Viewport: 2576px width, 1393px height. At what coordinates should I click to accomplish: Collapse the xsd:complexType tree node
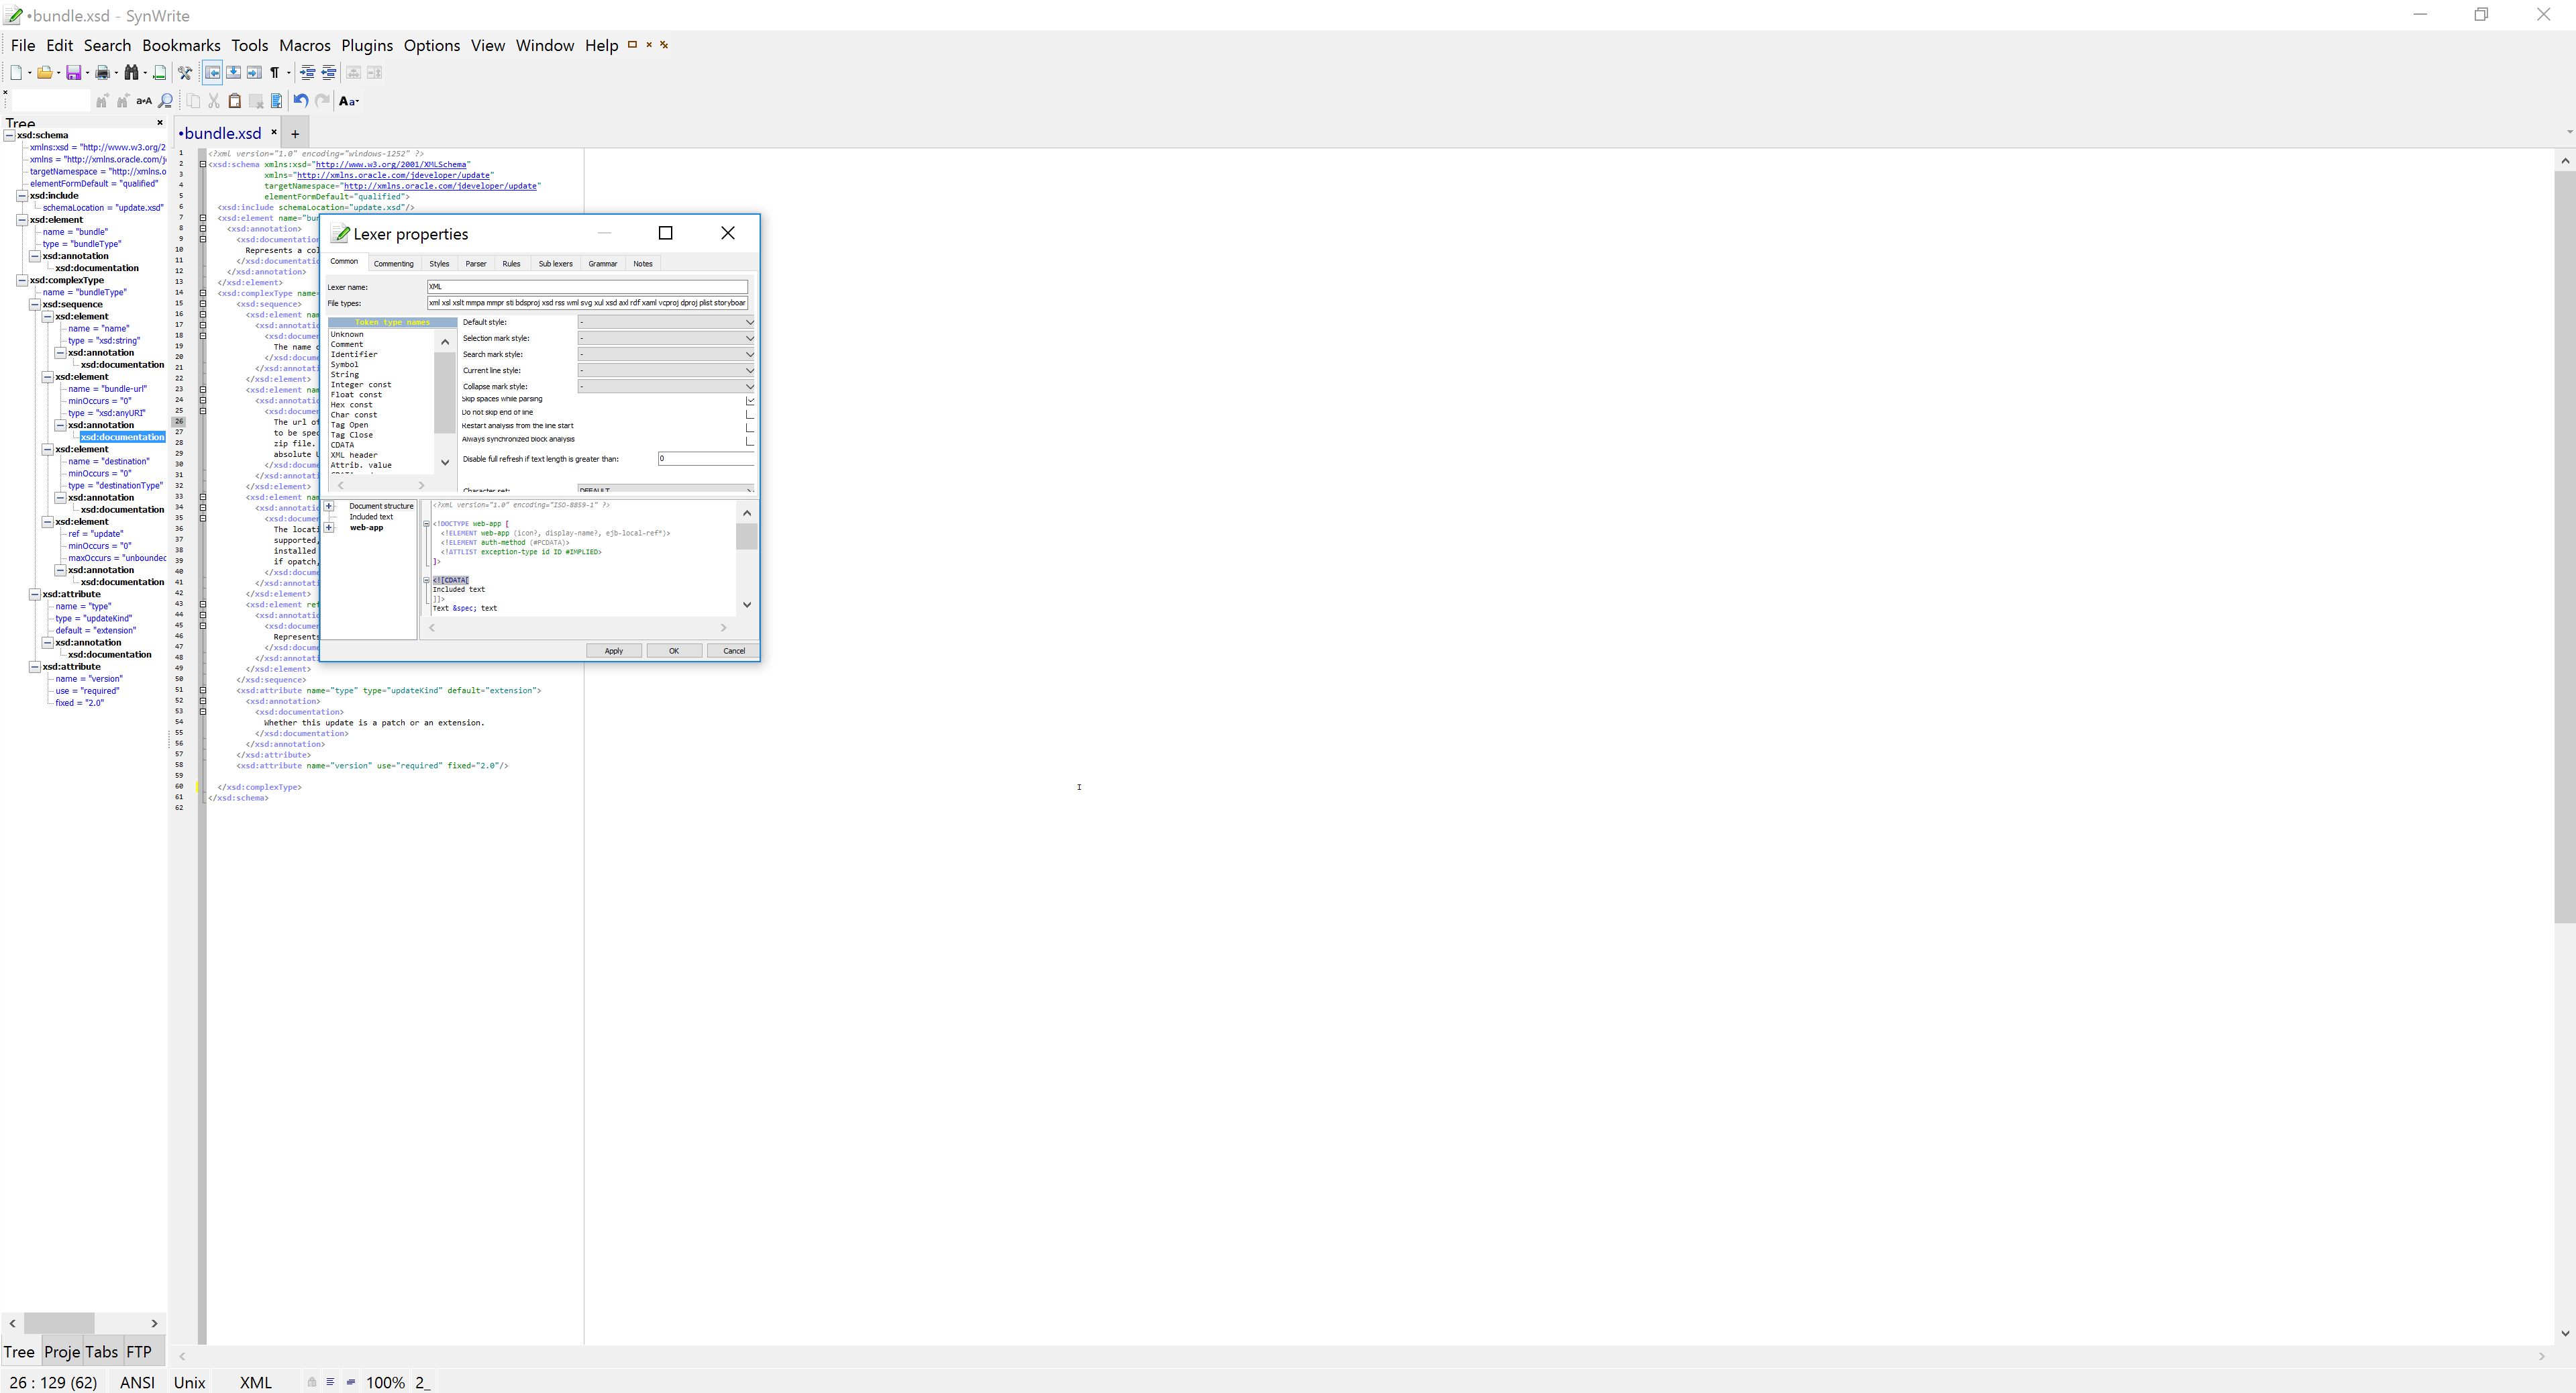[x=22, y=281]
